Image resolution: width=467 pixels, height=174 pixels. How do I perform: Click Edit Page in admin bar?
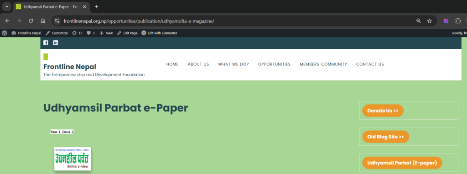(x=128, y=33)
